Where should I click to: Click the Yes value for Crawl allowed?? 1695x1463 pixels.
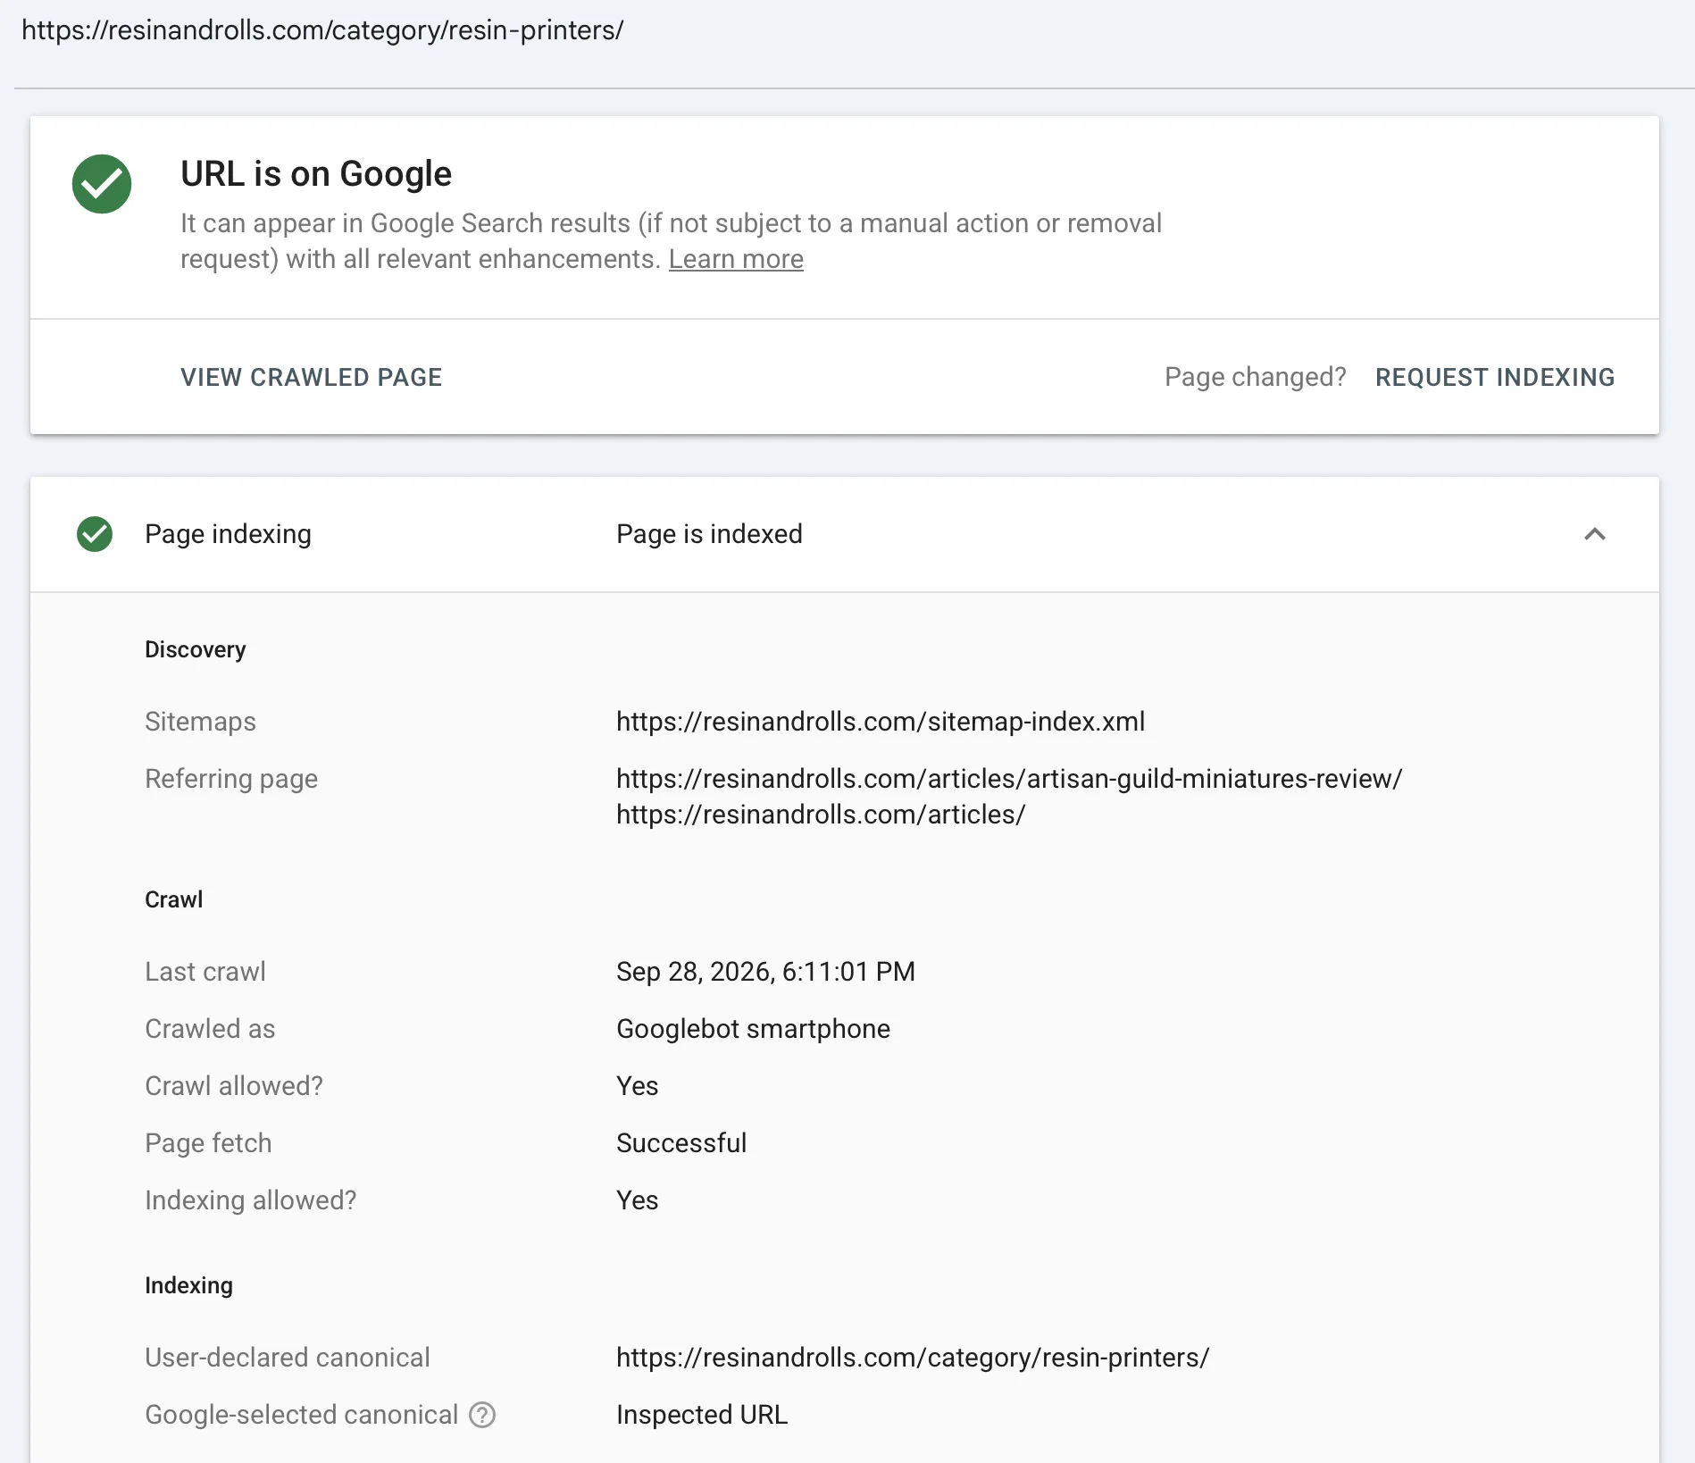(637, 1086)
